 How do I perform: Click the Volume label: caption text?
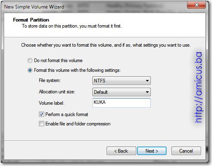point(51,103)
